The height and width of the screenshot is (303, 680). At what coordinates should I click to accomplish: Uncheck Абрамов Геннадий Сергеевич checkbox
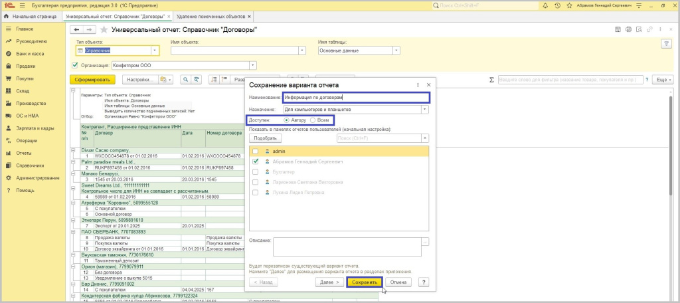(x=256, y=161)
